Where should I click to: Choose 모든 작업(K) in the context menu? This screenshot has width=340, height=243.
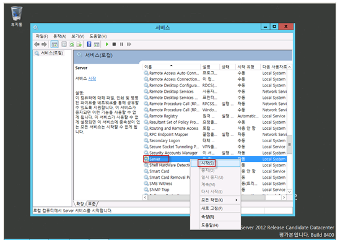[x=216, y=200]
